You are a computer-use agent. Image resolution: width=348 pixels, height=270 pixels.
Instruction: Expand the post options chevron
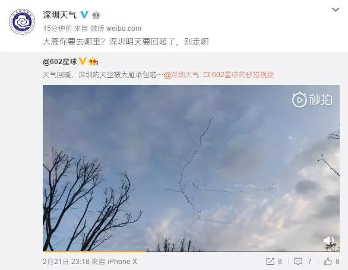(336, 9)
